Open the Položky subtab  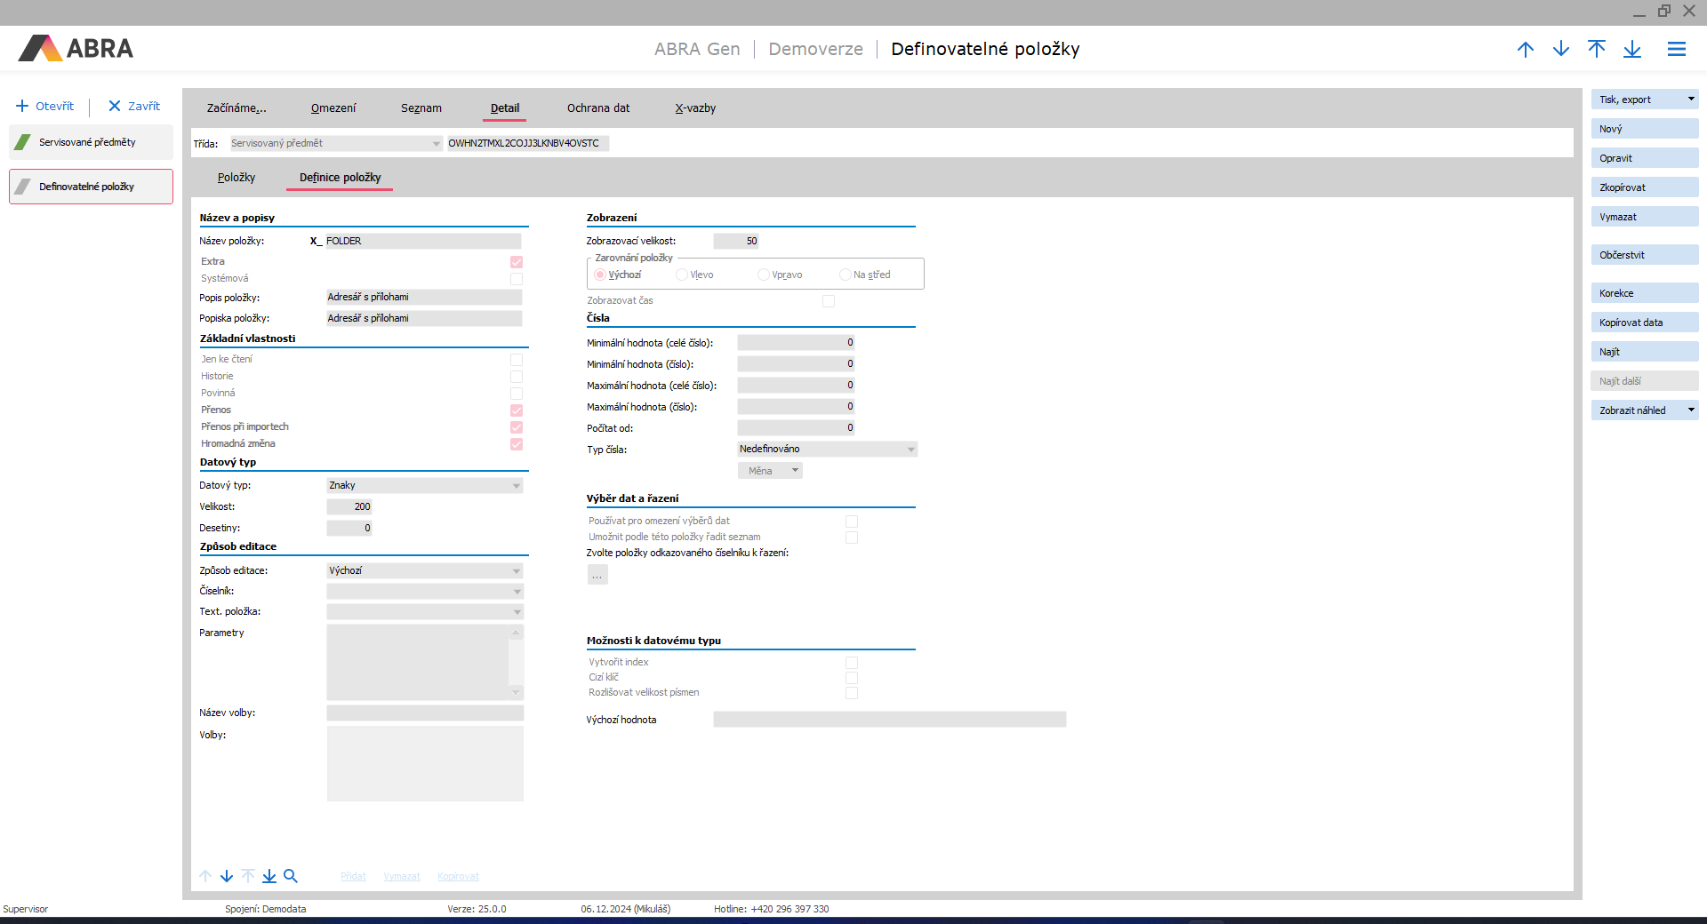pos(236,178)
